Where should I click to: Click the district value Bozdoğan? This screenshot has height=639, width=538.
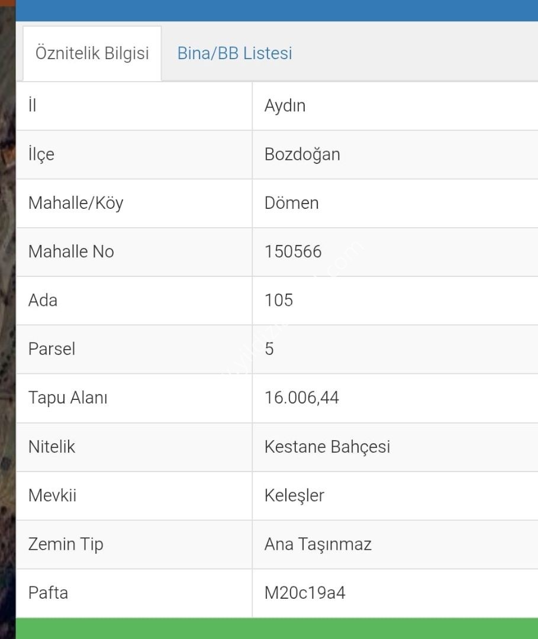[302, 154]
